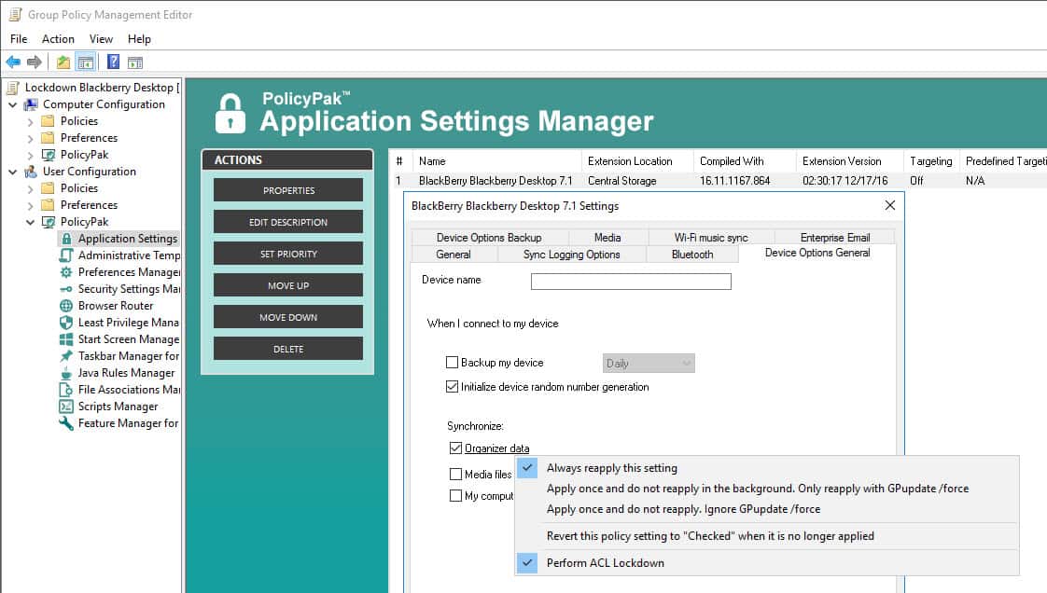Click the Browser Router globe icon

tap(66, 306)
